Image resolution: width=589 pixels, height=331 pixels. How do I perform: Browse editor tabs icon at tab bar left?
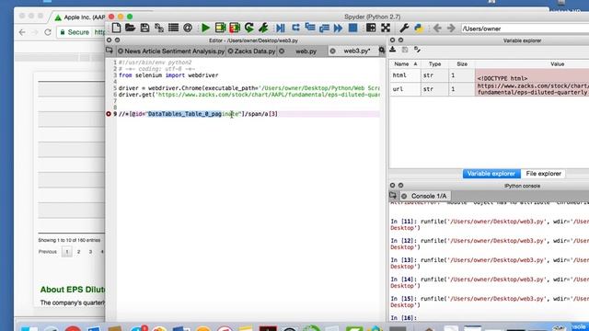(110, 51)
